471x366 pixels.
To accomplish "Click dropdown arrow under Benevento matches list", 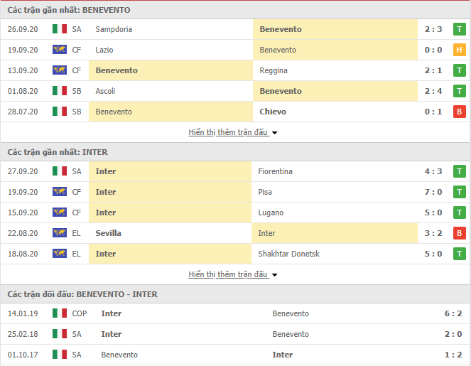I will click(x=274, y=132).
